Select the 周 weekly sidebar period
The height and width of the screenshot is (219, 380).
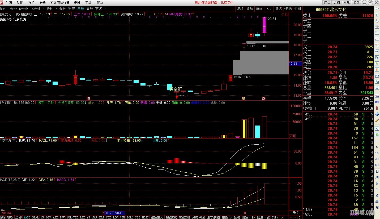click(x=377, y=177)
